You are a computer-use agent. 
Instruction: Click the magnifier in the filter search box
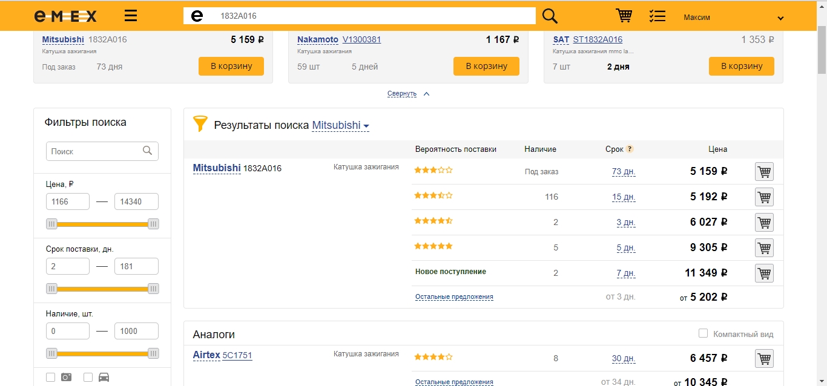click(x=147, y=151)
